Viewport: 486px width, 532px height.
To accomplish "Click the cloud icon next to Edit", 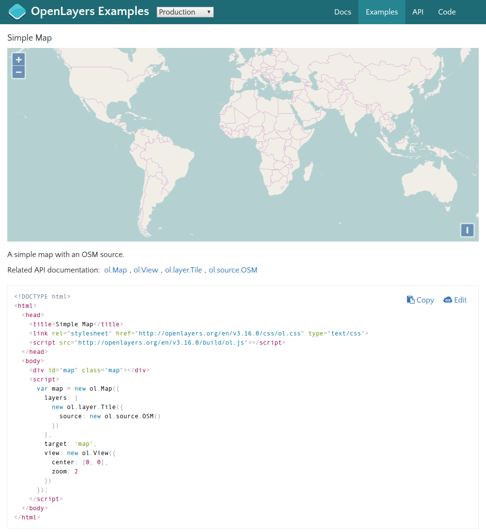I will 447,300.
